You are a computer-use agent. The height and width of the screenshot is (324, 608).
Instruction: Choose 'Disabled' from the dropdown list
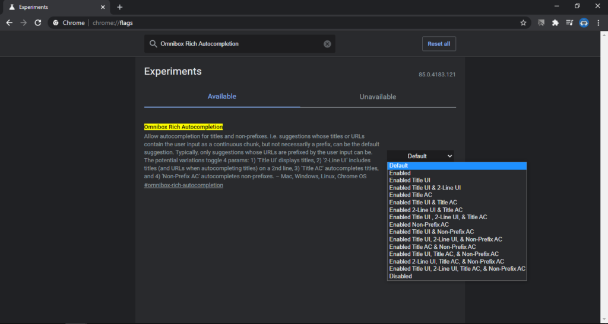pyautogui.click(x=400, y=276)
